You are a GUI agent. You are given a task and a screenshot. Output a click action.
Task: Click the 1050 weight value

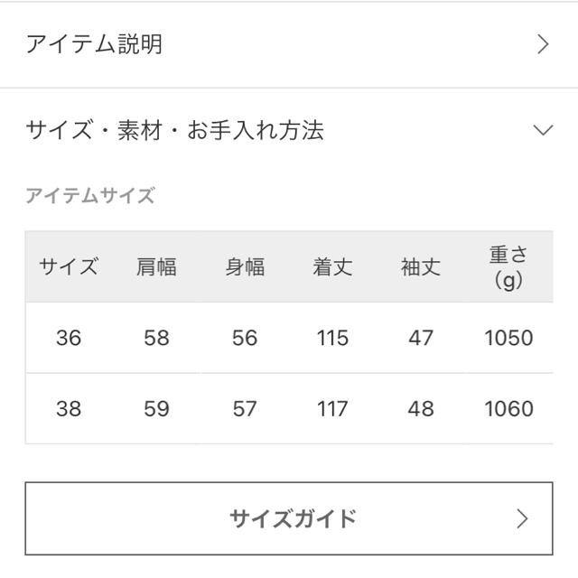pyautogui.click(x=508, y=338)
